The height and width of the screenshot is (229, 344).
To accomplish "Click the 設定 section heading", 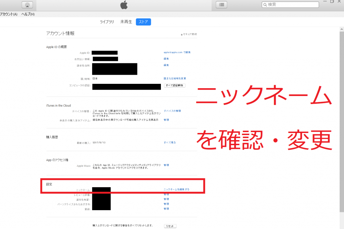I will click(x=49, y=184).
